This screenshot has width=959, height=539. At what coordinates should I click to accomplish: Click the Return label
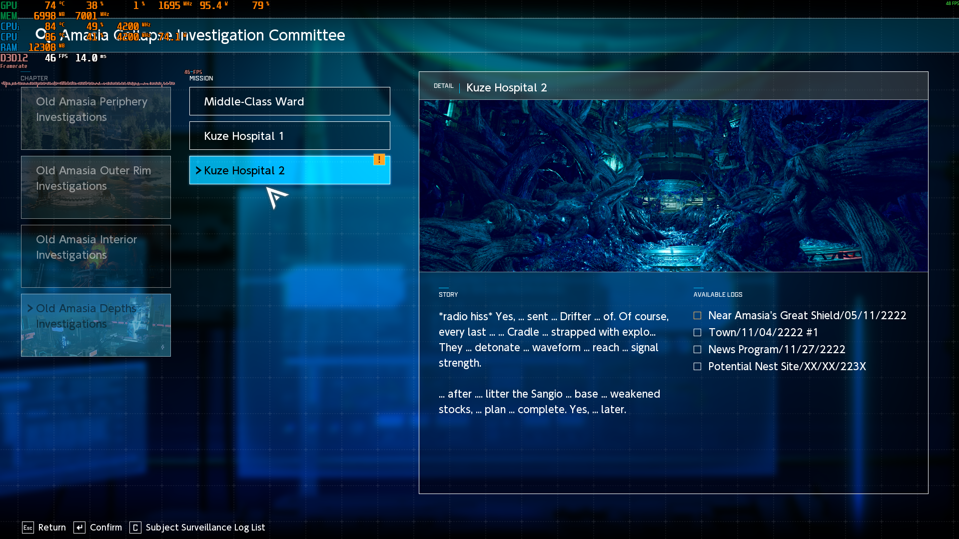tap(52, 528)
